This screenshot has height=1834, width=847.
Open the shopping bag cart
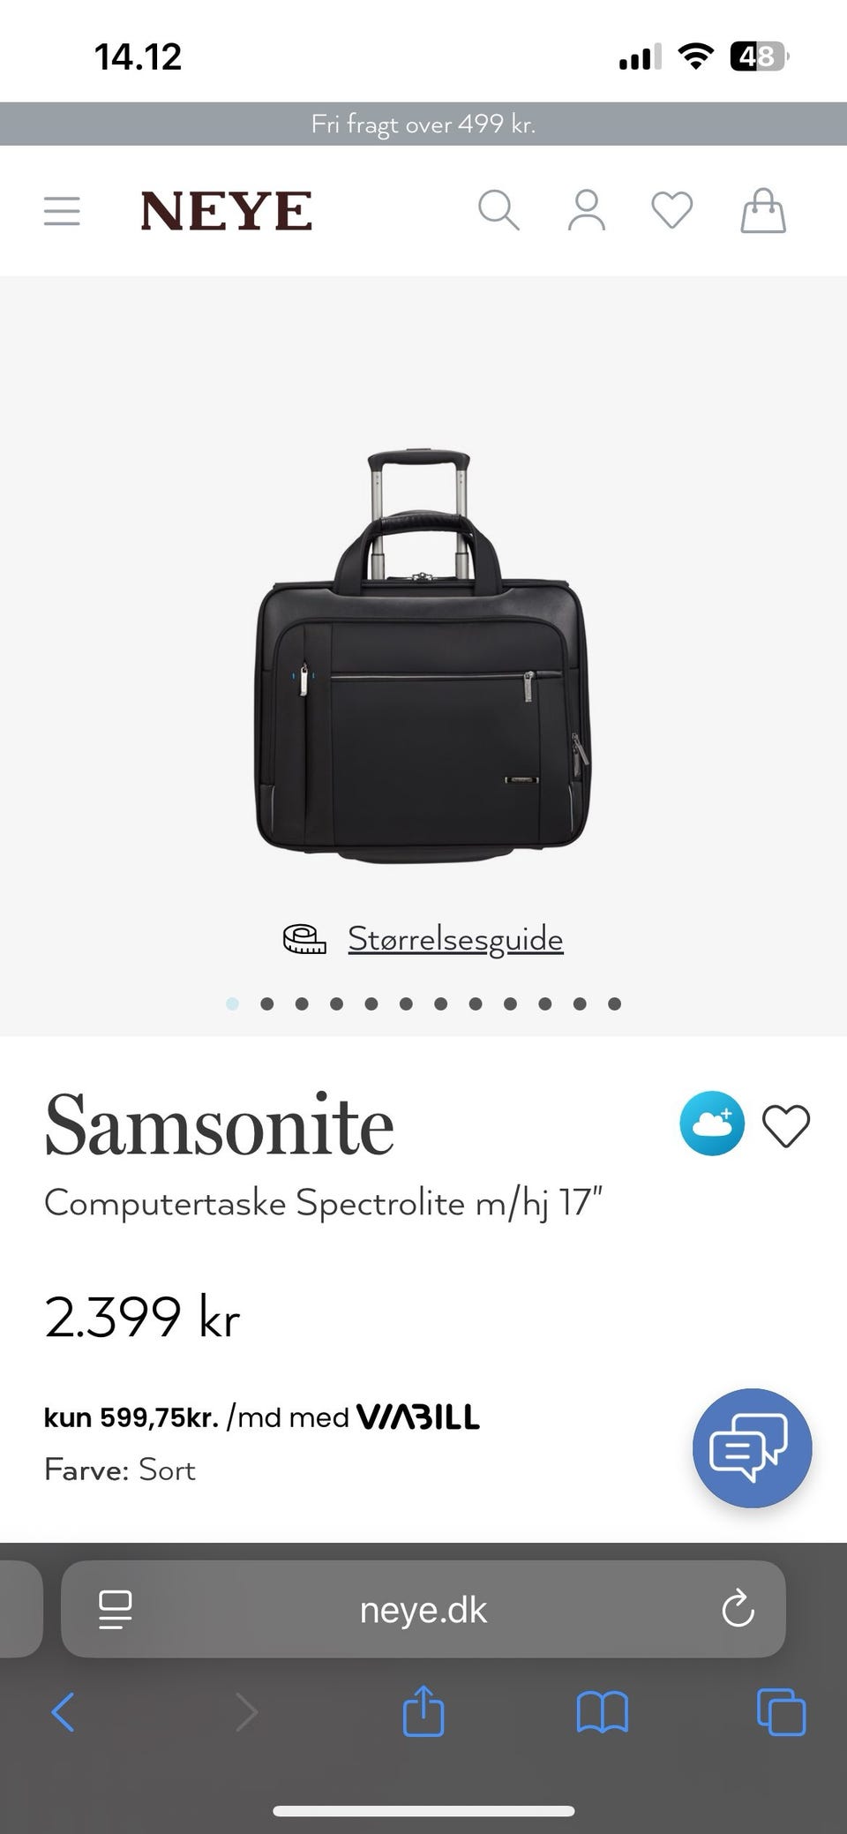coord(763,211)
